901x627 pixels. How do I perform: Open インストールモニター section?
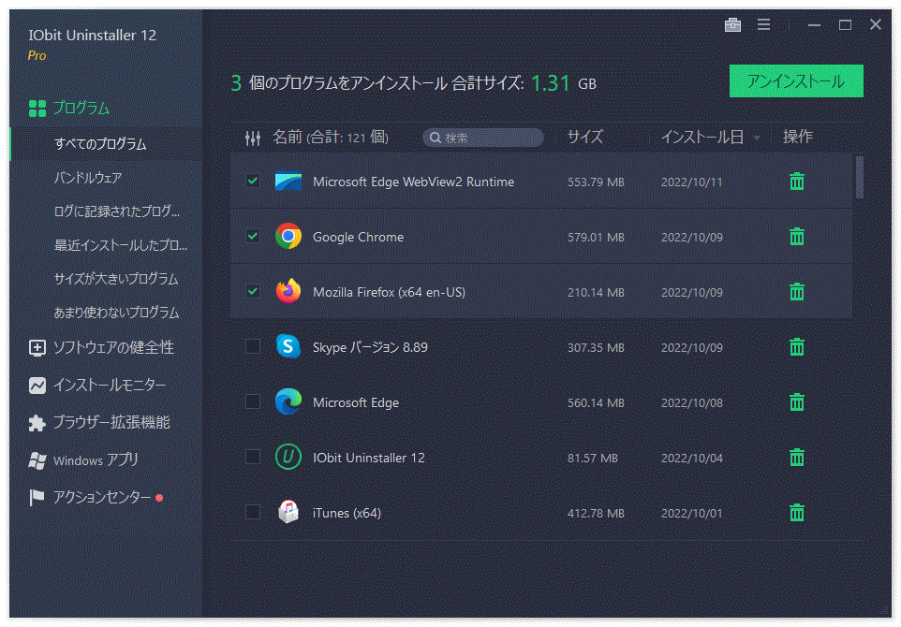[x=110, y=386]
